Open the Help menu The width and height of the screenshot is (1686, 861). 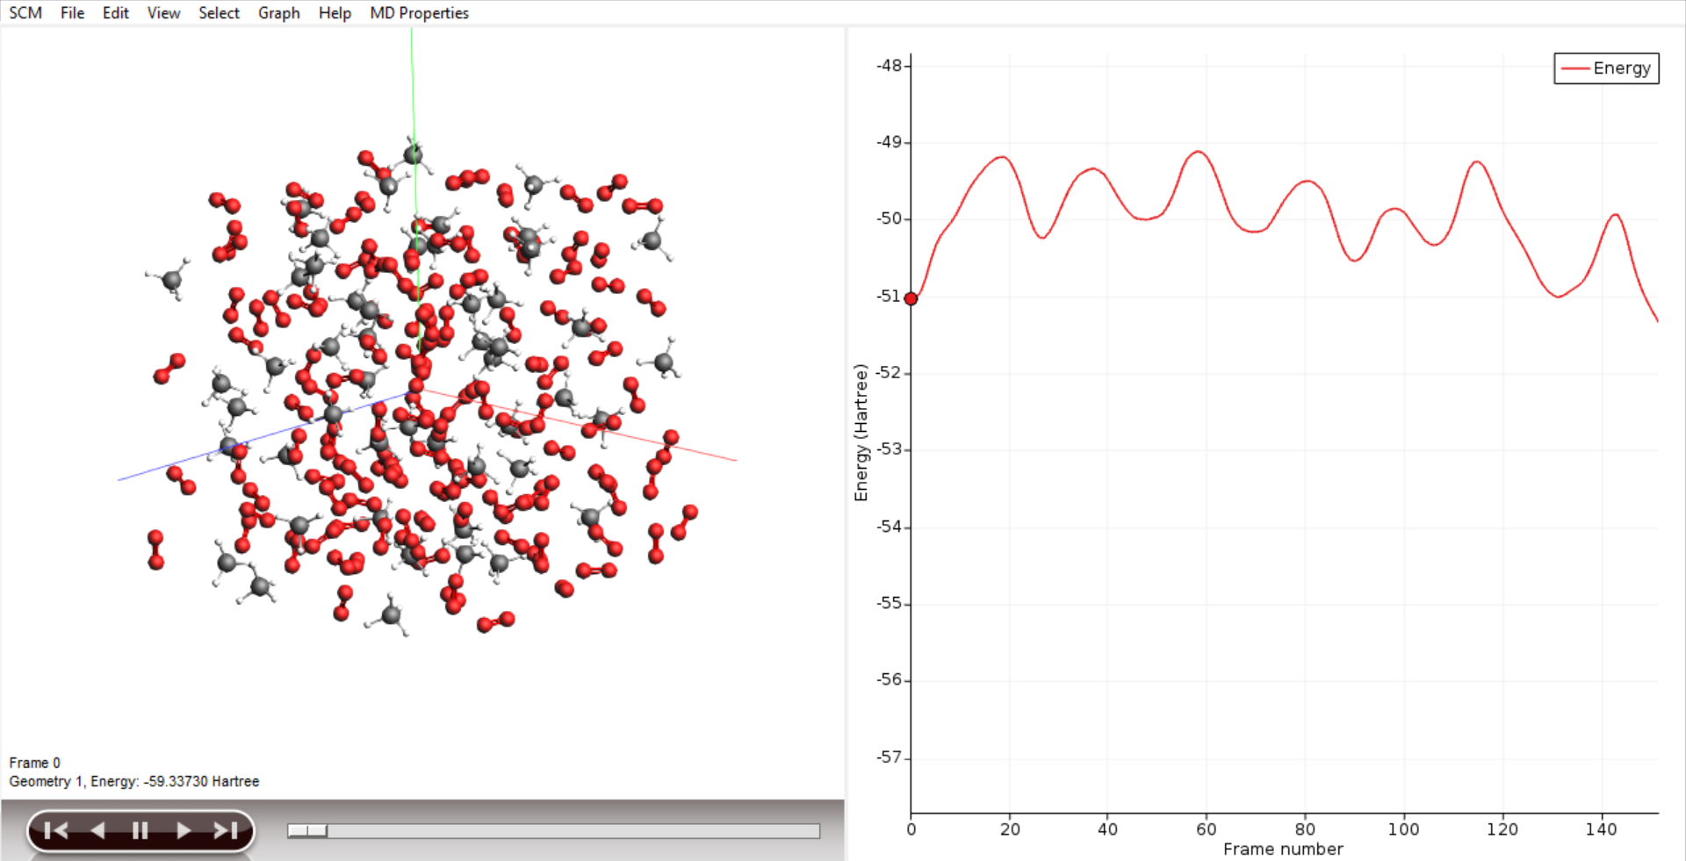coord(335,13)
